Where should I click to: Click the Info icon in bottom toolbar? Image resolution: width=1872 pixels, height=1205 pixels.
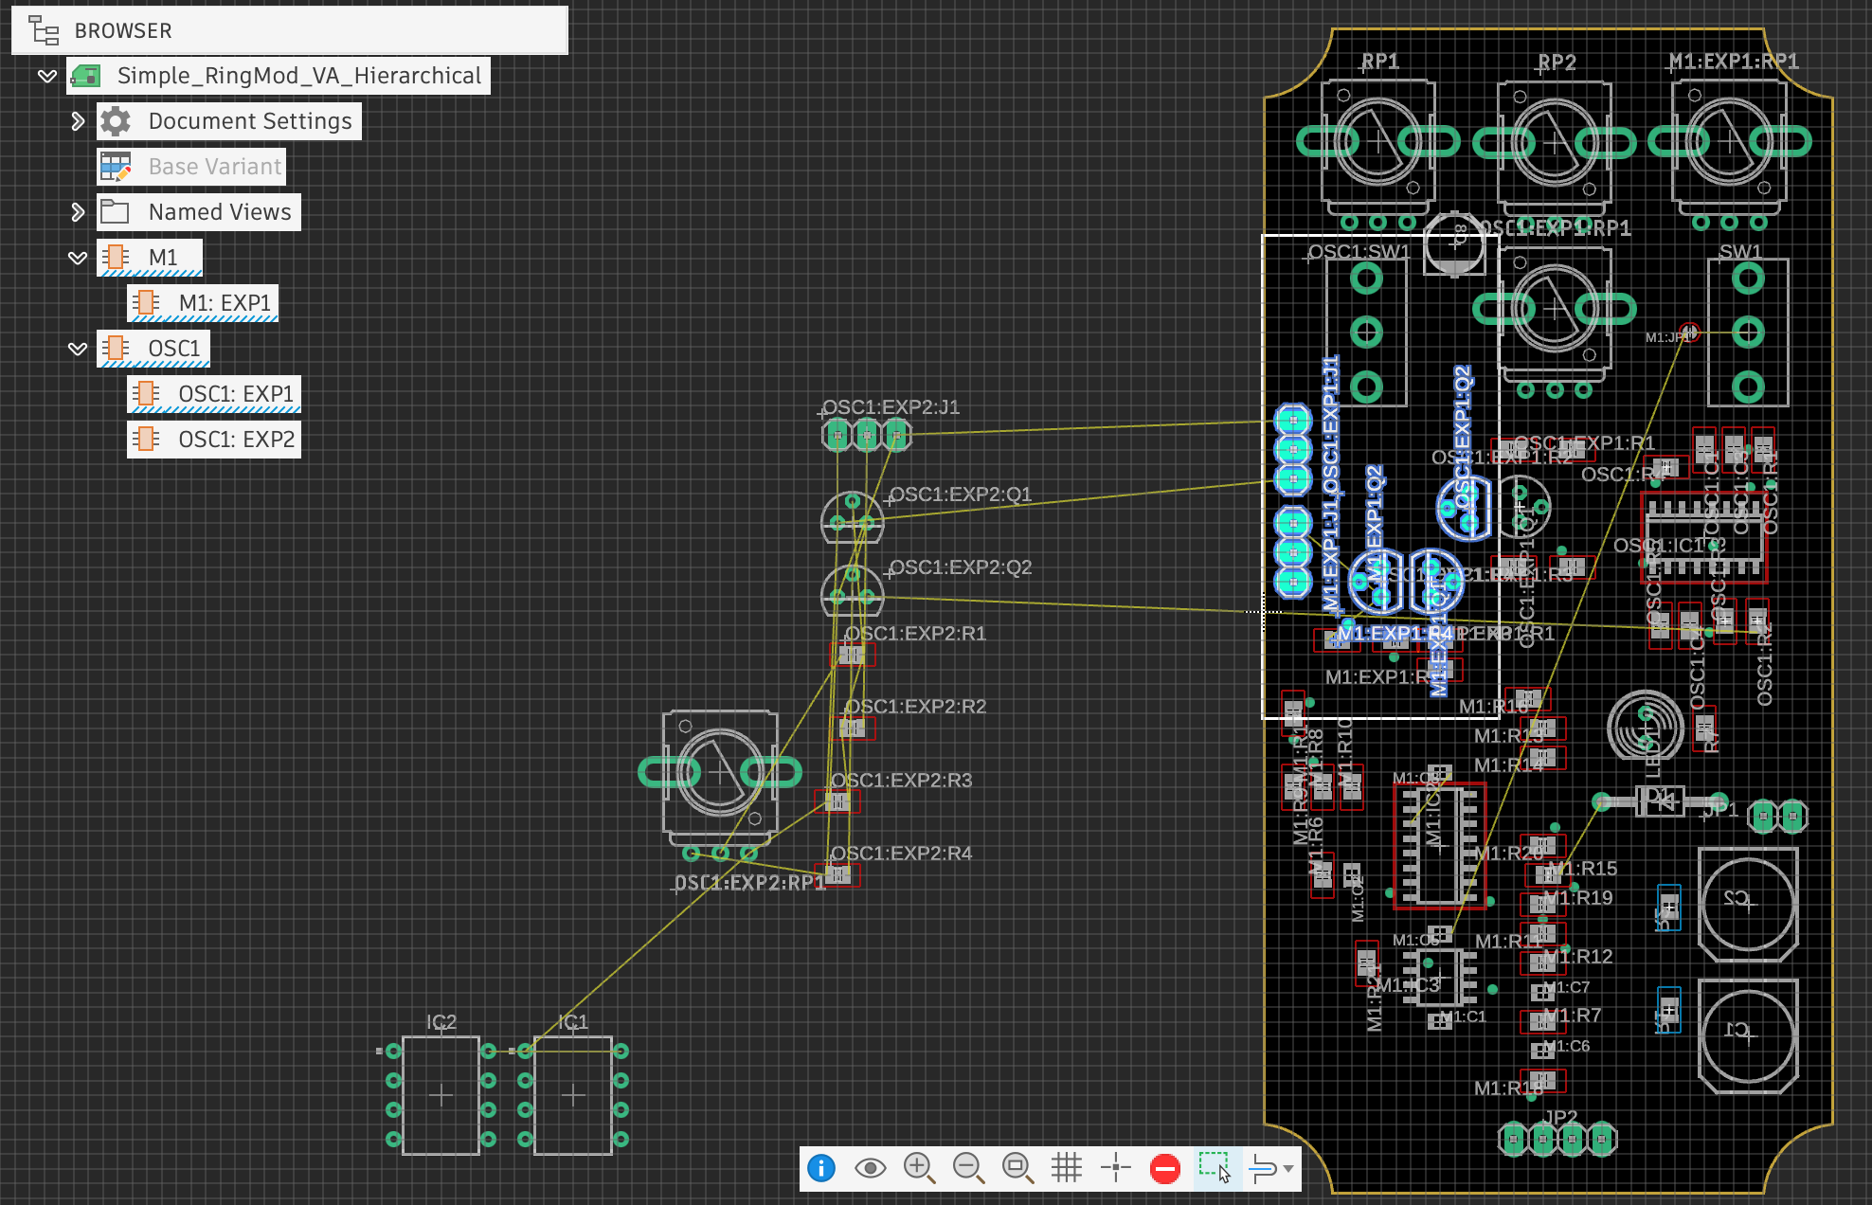click(821, 1168)
